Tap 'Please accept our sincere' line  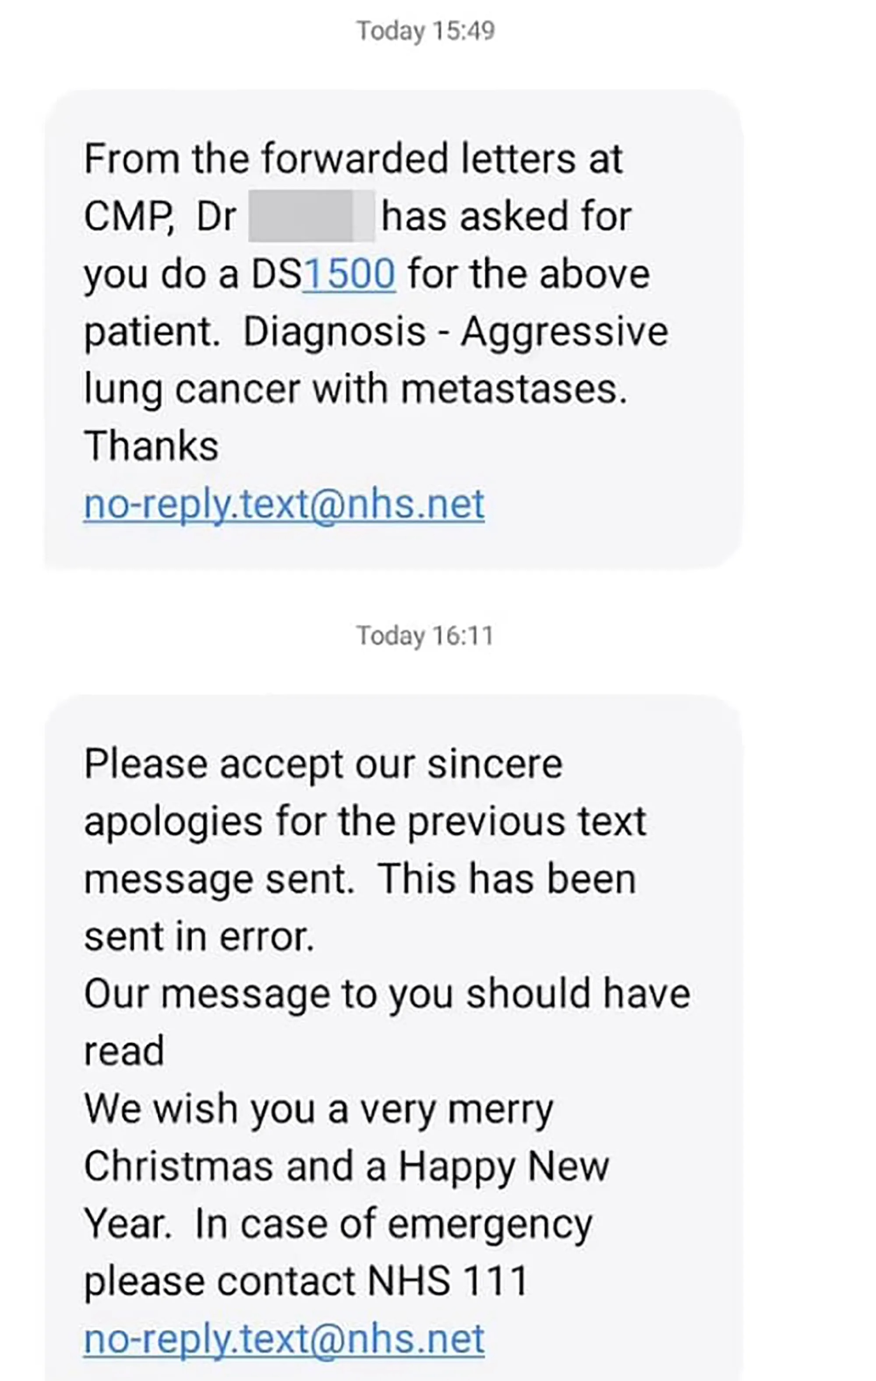(323, 766)
